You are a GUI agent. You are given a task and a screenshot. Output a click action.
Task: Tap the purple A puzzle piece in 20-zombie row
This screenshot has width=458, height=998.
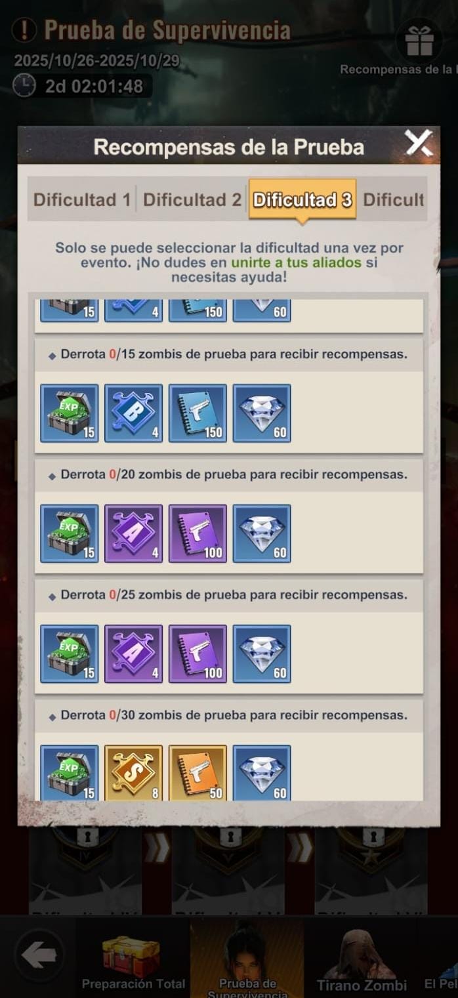[x=134, y=533]
